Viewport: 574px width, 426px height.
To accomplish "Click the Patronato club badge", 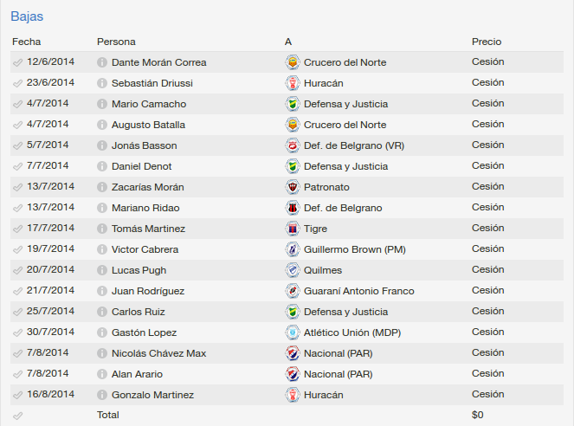I will click(293, 187).
